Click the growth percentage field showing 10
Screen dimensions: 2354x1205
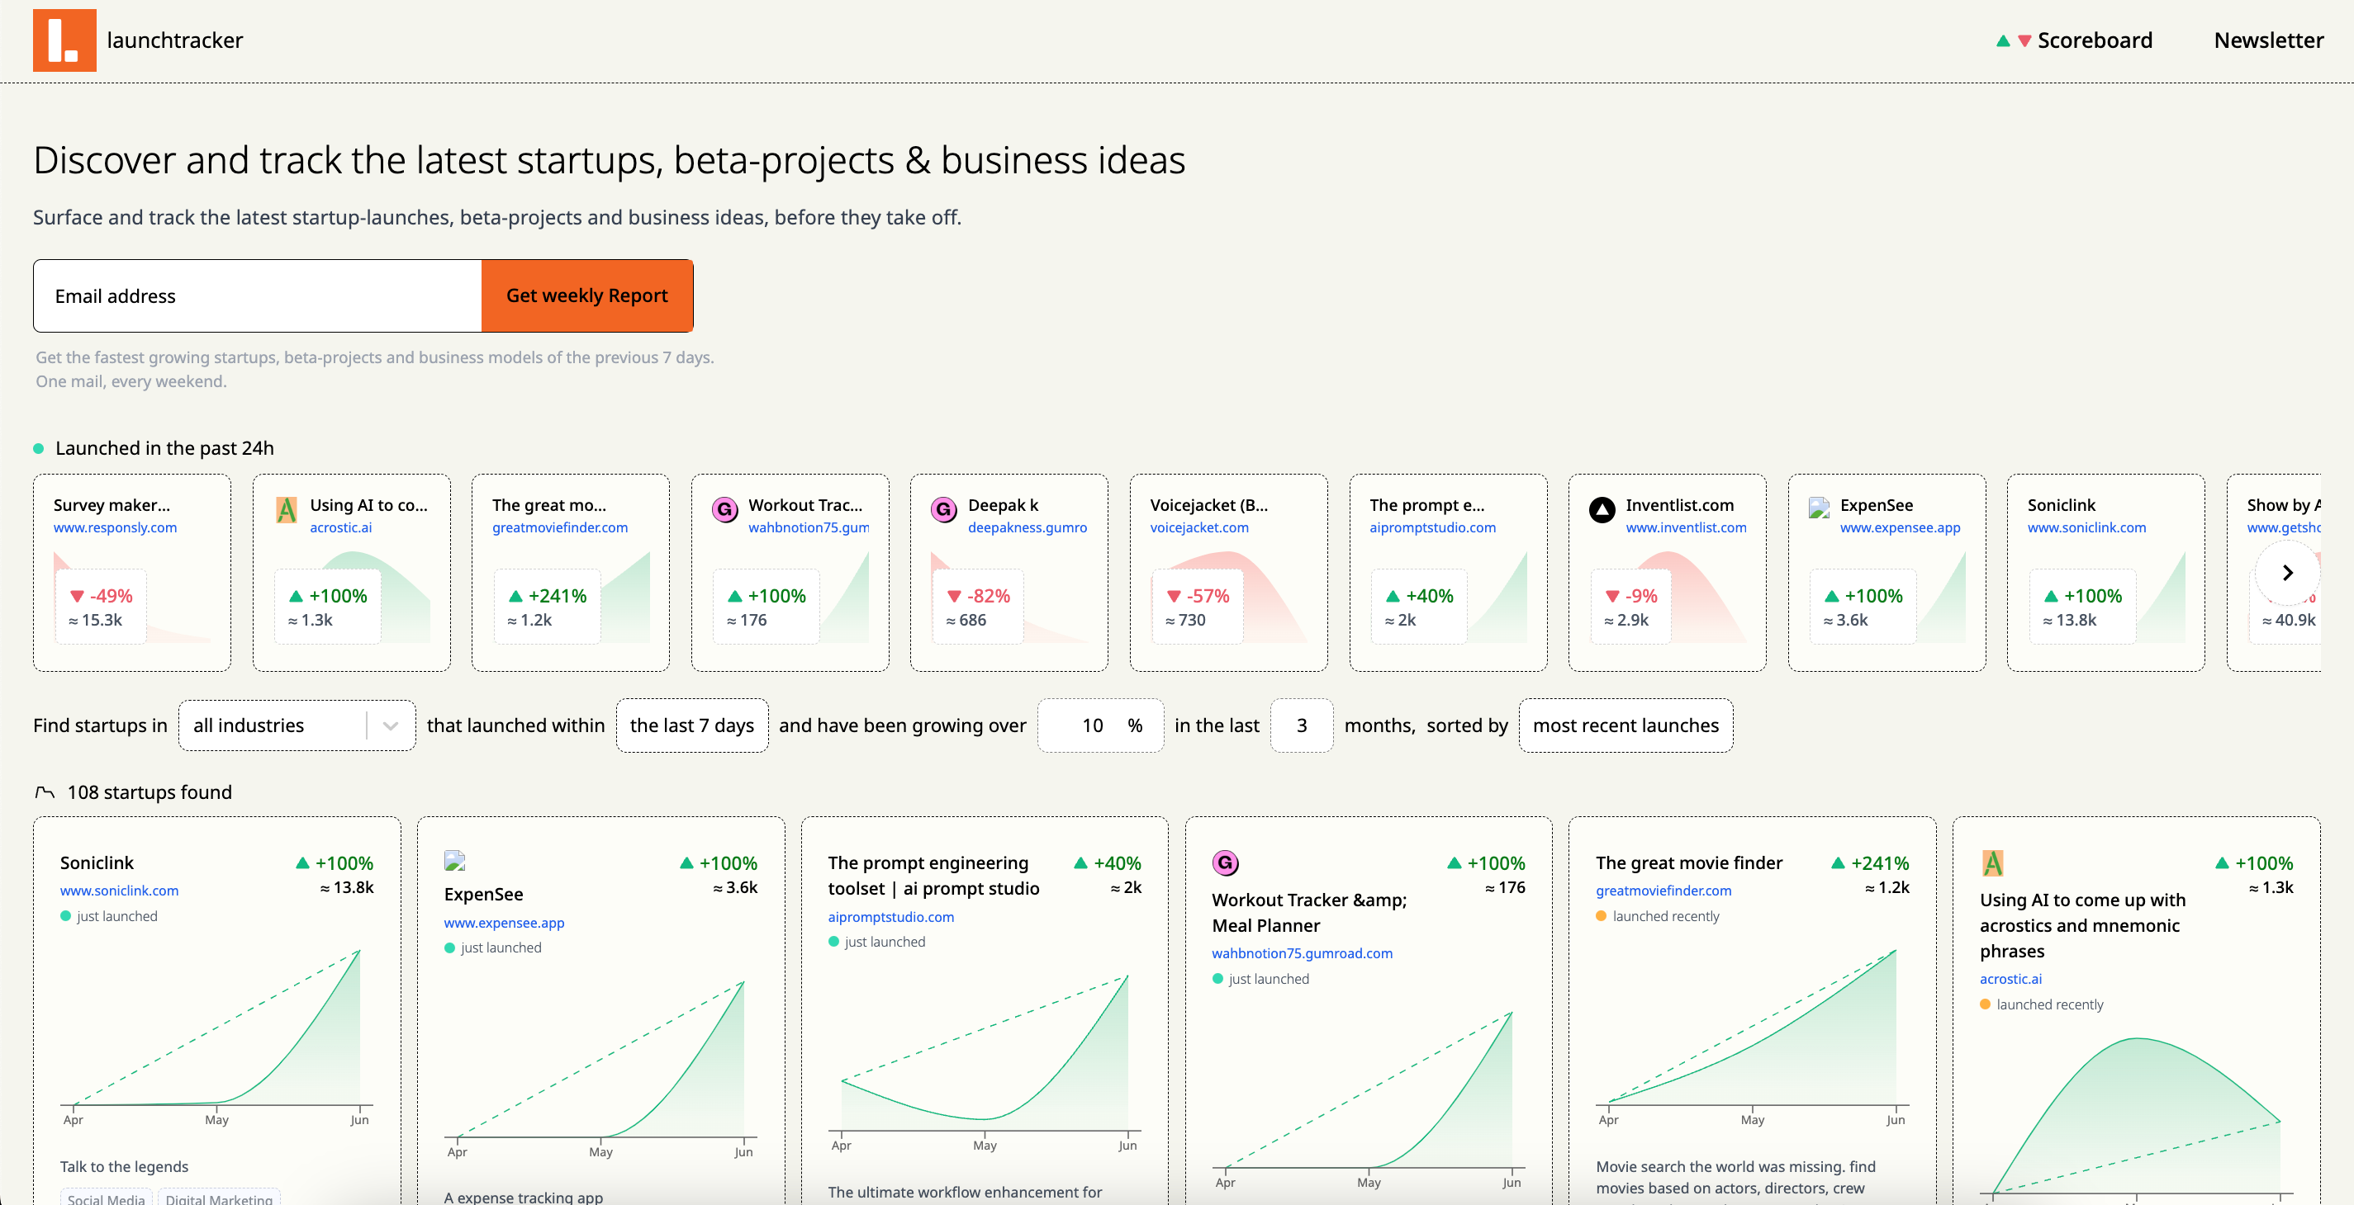coord(1092,725)
